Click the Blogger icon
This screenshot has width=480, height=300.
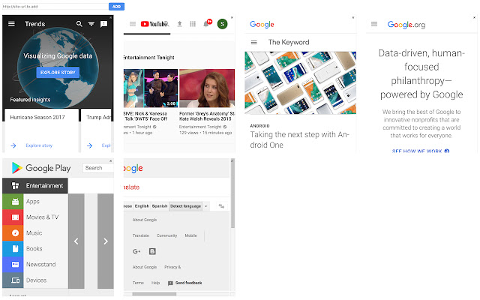(152, 251)
